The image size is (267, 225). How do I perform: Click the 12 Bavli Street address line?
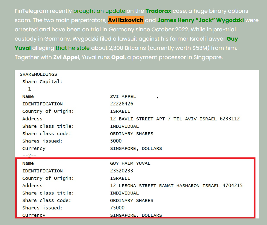point(175,119)
